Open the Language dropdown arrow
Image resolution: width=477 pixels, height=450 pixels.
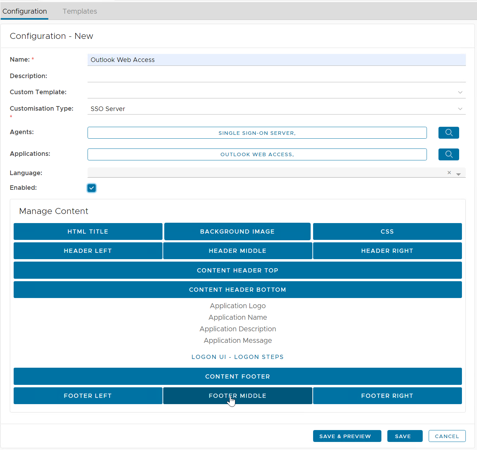click(x=458, y=174)
